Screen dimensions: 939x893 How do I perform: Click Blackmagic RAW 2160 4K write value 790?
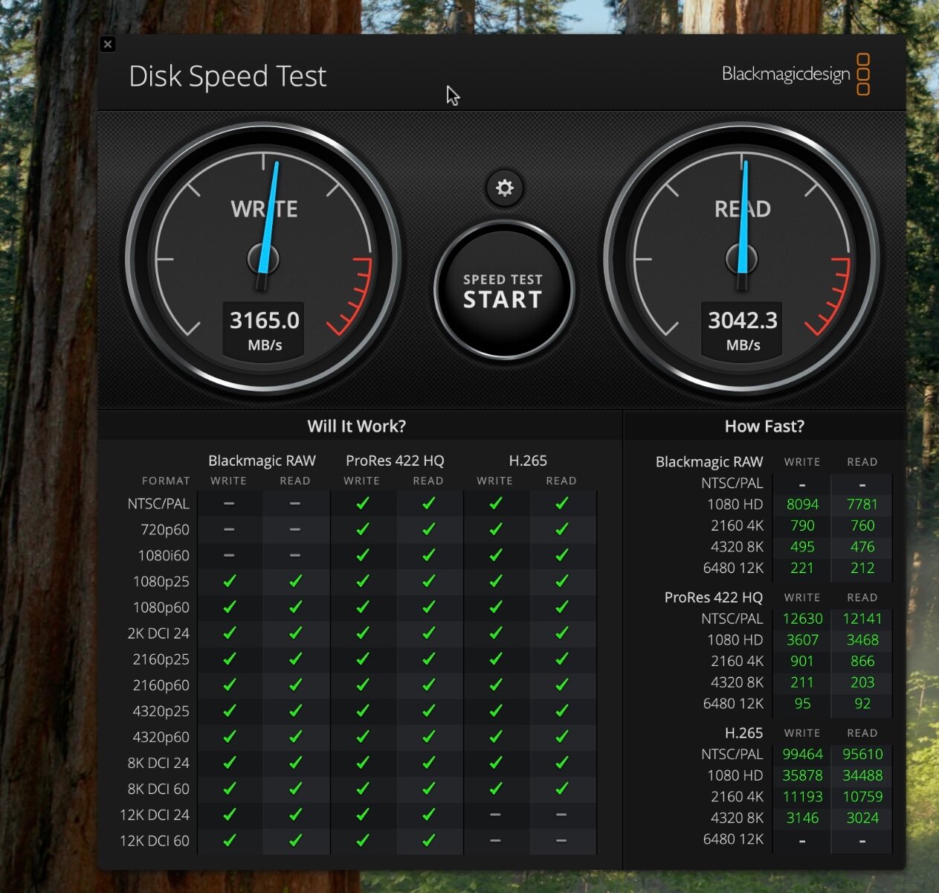pos(802,525)
